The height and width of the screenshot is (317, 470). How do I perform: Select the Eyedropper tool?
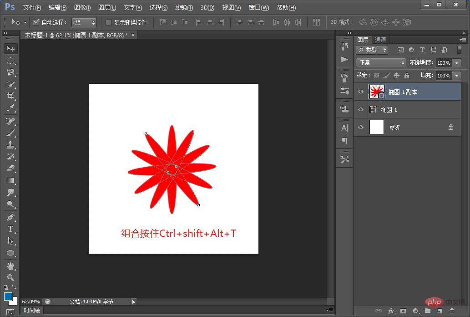pyautogui.click(x=10, y=108)
